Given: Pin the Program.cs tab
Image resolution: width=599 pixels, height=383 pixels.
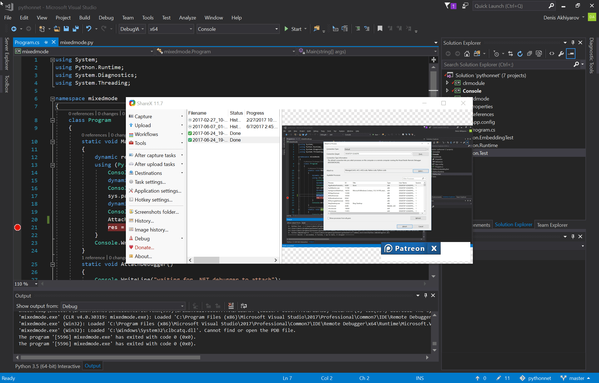Looking at the screenshot, I should coord(46,42).
